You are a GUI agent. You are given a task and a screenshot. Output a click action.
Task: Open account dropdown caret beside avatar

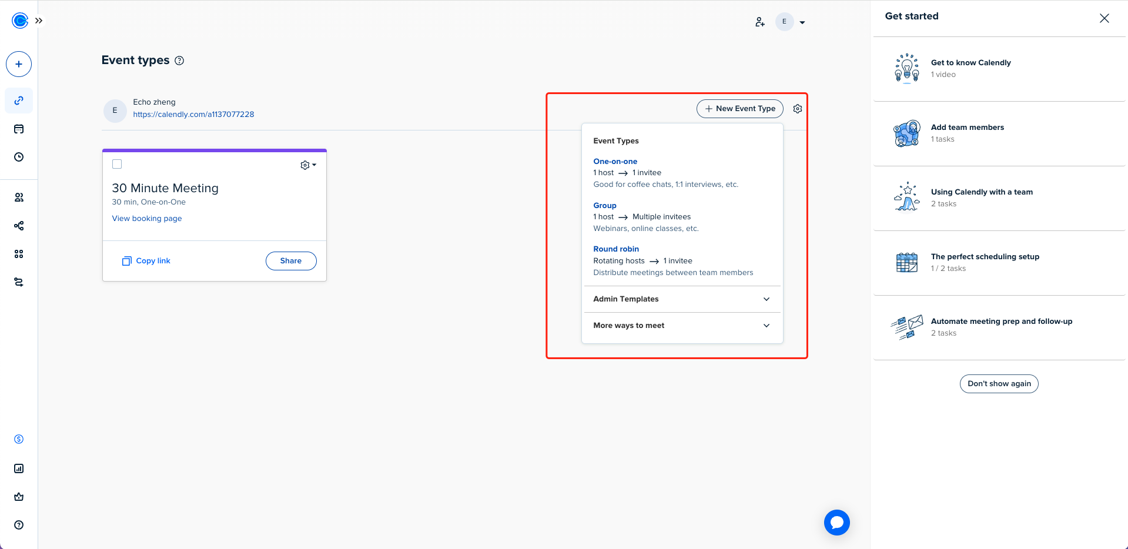pyautogui.click(x=802, y=22)
